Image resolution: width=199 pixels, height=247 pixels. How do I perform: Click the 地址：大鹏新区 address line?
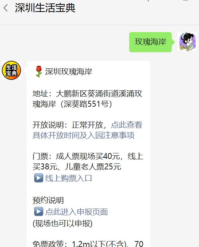[x=87, y=94]
